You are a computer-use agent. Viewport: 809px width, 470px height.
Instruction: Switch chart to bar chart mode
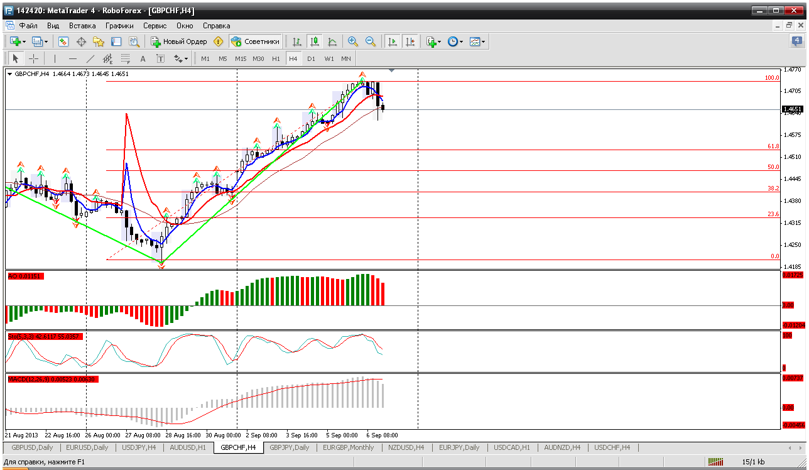pyautogui.click(x=297, y=41)
